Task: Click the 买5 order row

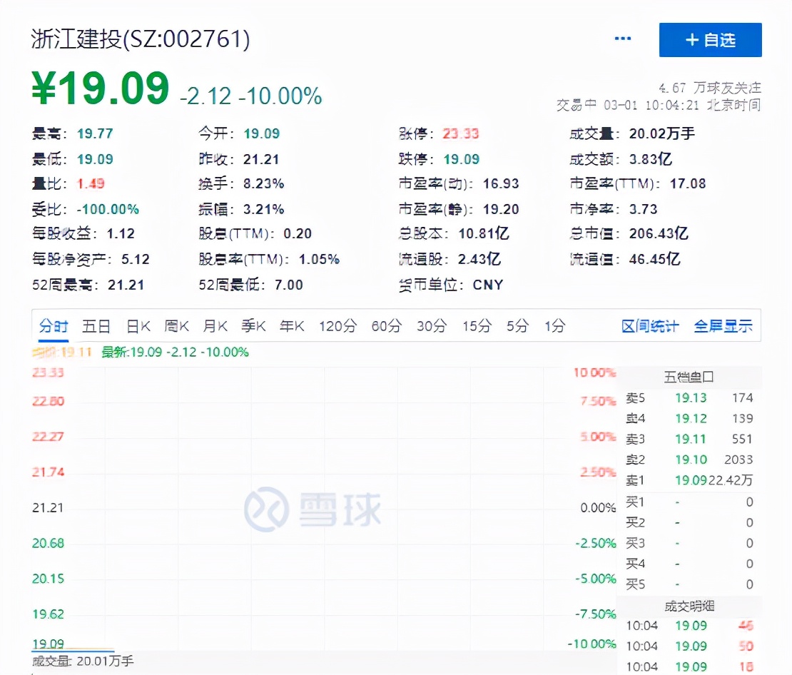Action: (689, 584)
